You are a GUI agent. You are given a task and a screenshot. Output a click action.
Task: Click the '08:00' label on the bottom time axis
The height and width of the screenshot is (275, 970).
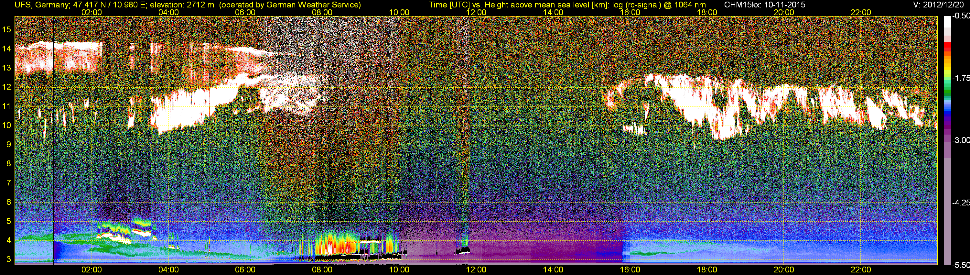pyautogui.click(x=322, y=270)
